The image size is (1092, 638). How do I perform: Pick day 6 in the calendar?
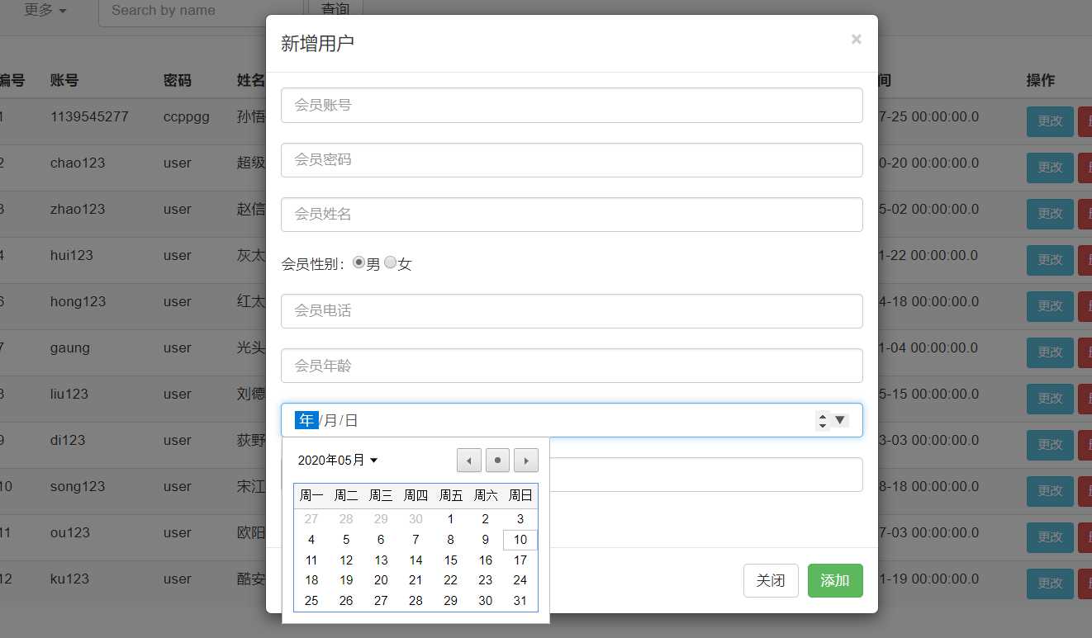(381, 540)
